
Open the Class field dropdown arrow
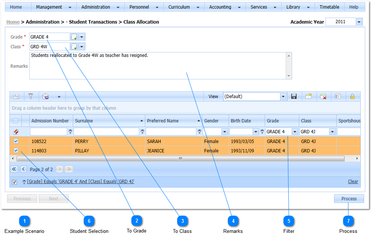81,47
